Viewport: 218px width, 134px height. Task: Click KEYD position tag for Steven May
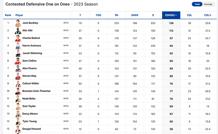(66, 76)
